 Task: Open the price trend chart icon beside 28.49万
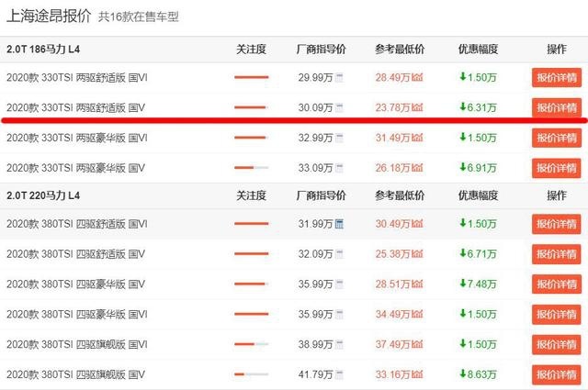pyautogui.click(x=417, y=78)
